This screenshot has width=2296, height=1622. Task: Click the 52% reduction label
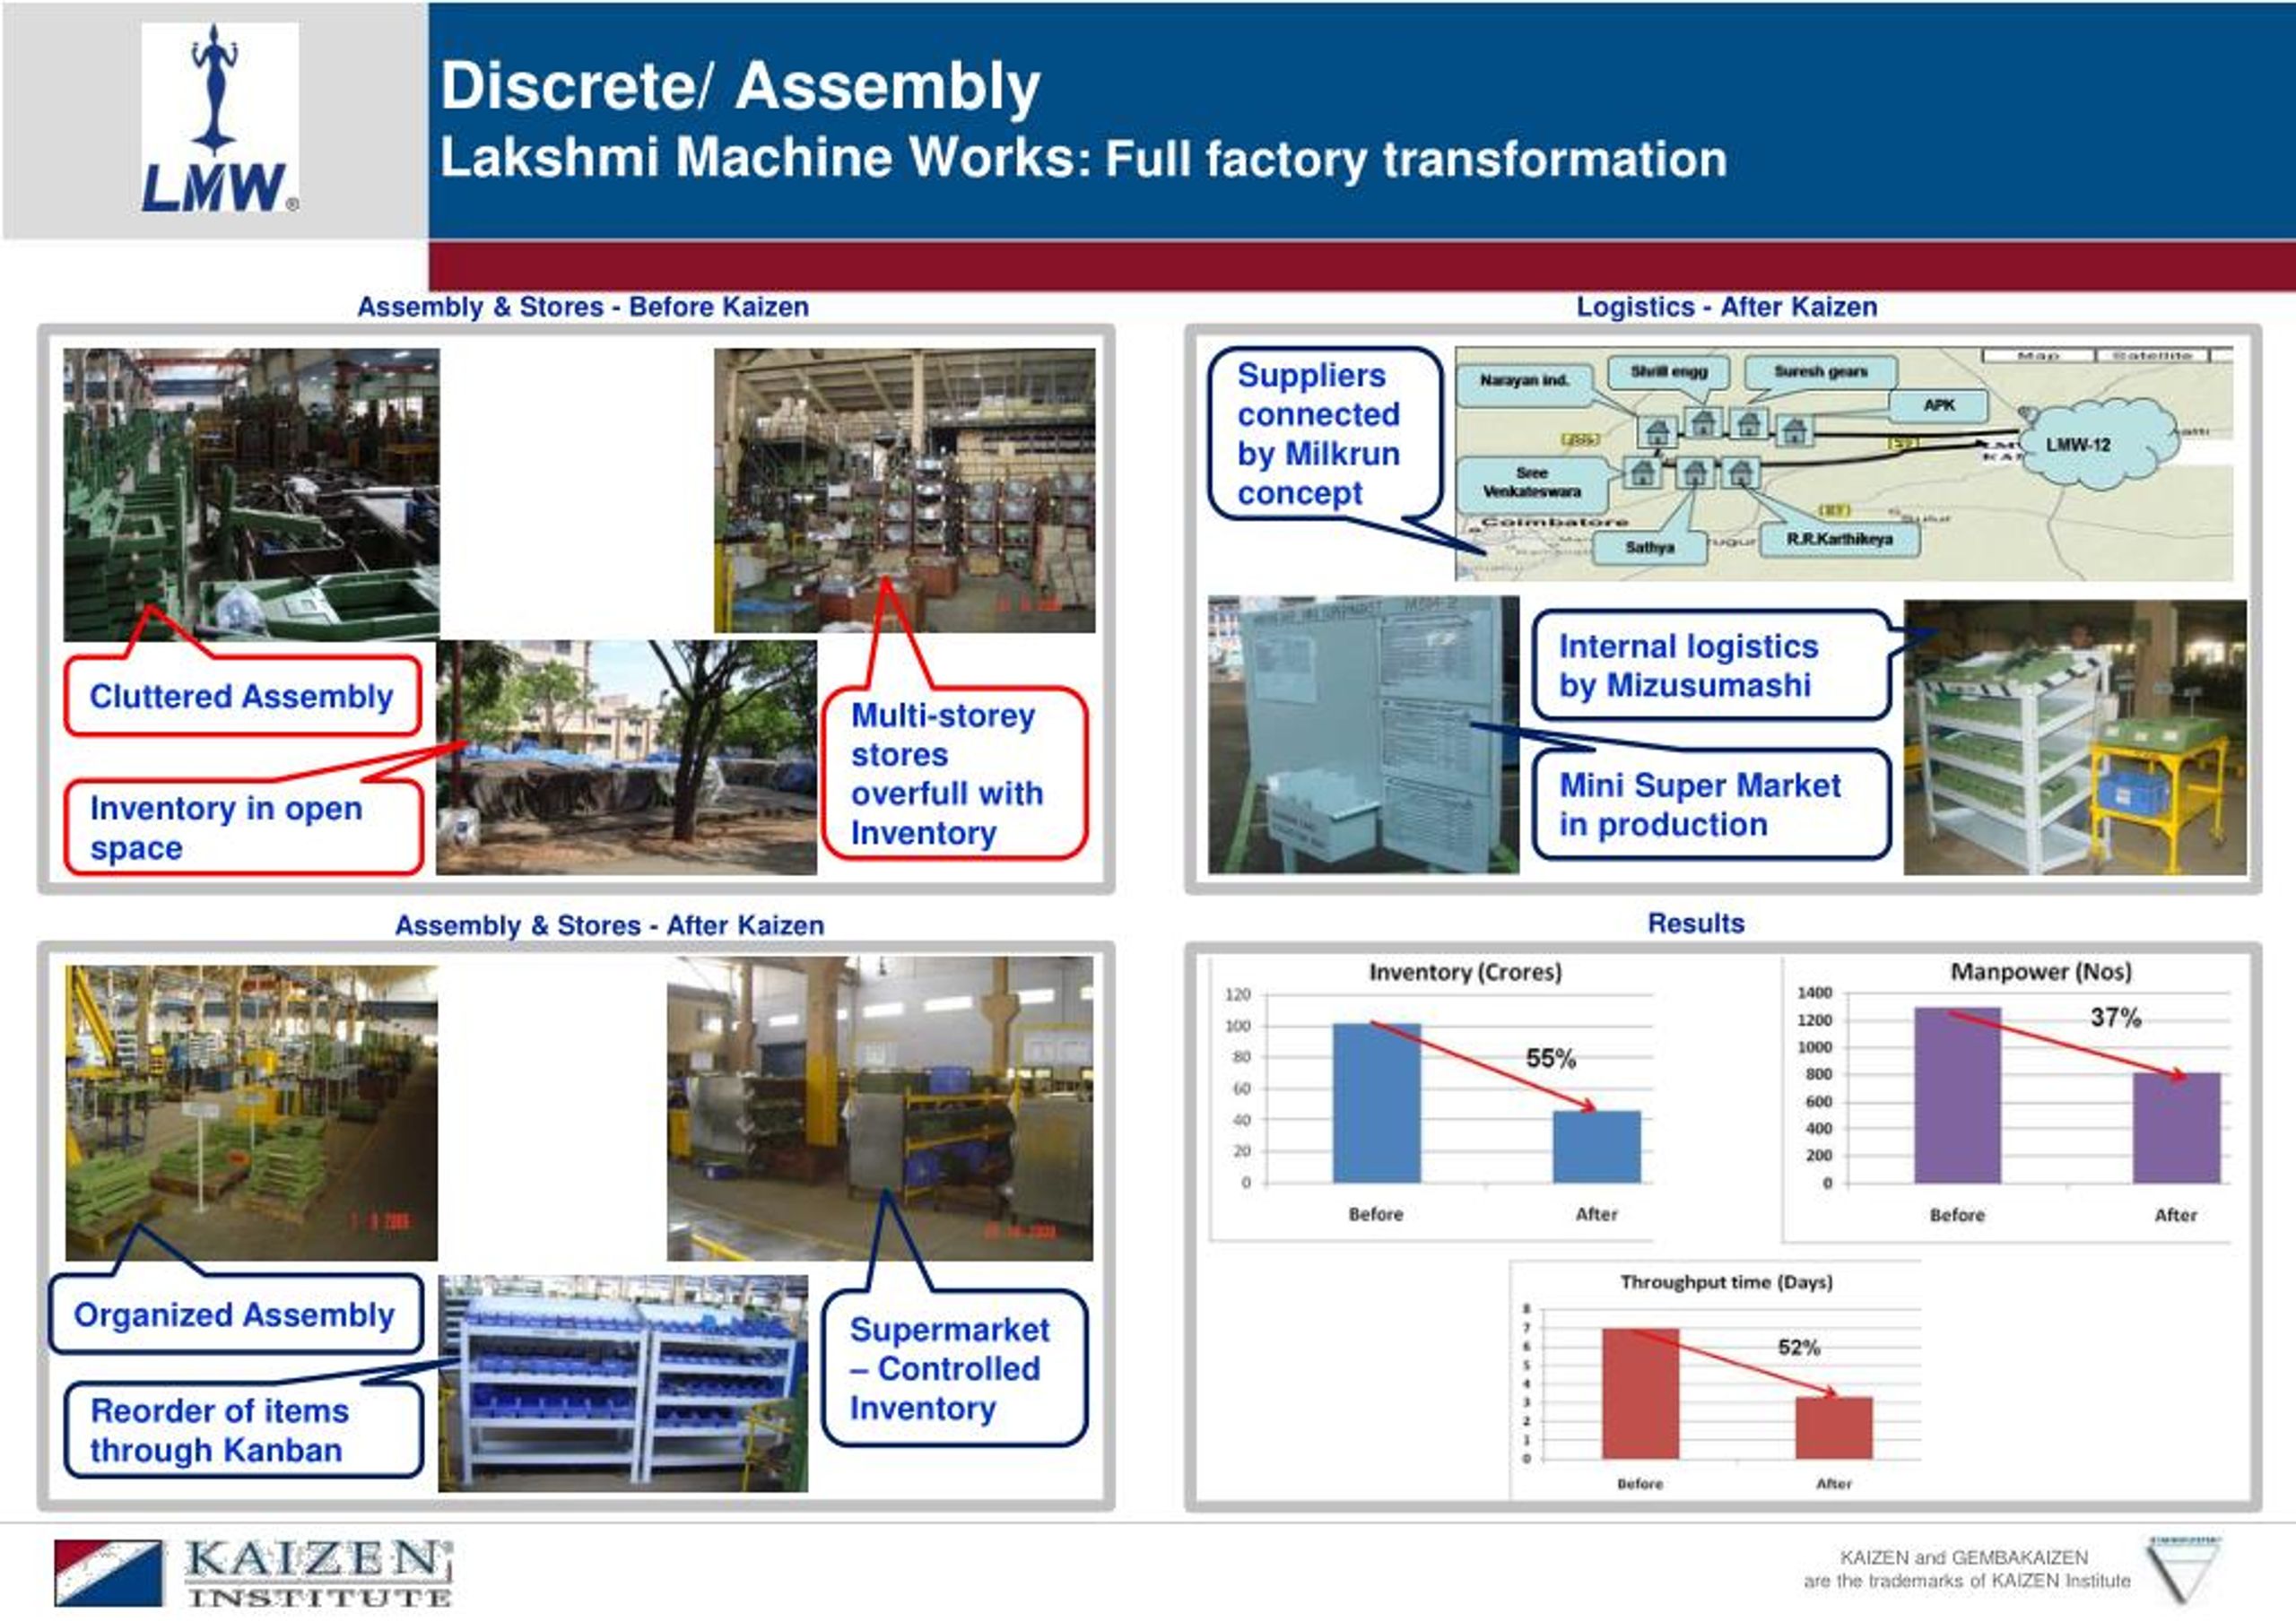tap(1798, 1347)
